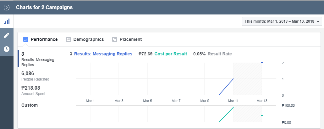Click the Demographics tab people icon
Image resolution: width=324 pixels, height=129 pixels.
tap(69, 39)
